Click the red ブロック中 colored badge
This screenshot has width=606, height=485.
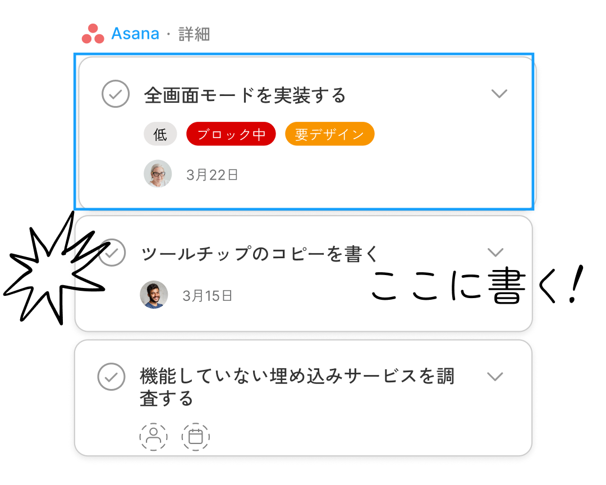pyautogui.click(x=231, y=134)
